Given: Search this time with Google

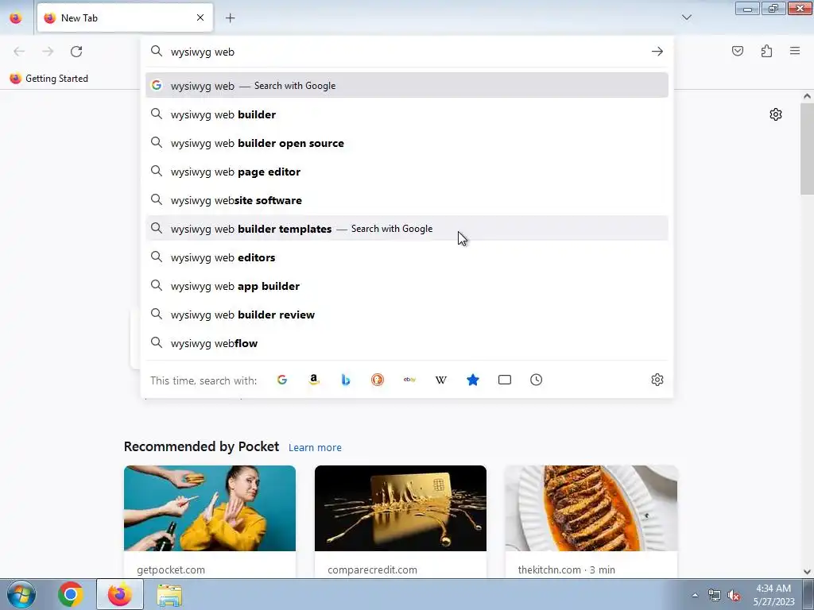Looking at the screenshot, I should [x=282, y=380].
